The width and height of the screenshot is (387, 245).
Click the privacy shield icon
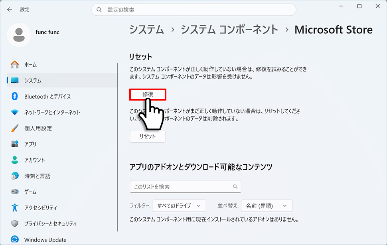pos(15,223)
